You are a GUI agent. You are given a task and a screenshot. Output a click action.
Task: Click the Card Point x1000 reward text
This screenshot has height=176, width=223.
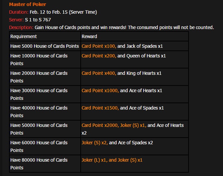[x=100, y=91]
